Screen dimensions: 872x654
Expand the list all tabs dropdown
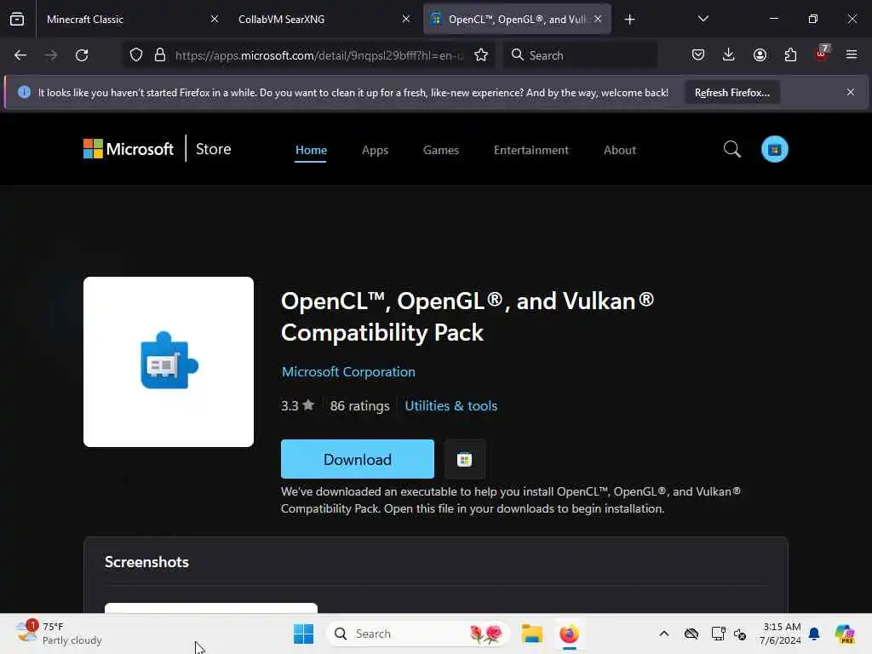pos(703,20)
